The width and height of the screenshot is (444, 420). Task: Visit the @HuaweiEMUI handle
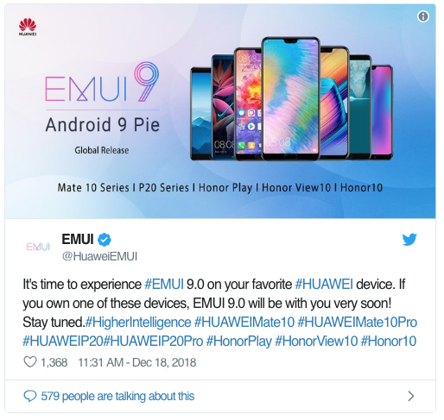(x=99, y=256)
